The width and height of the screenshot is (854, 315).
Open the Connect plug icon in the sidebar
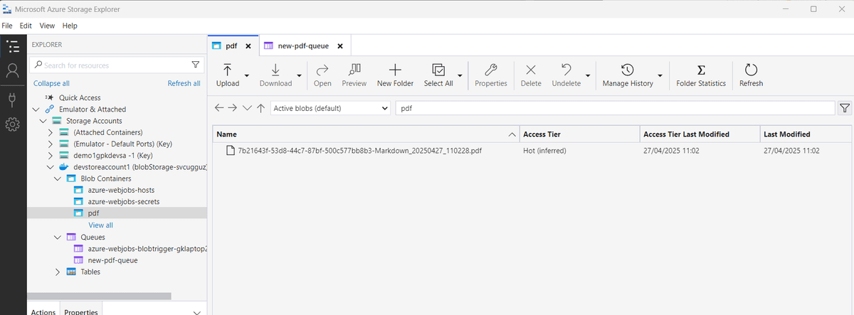[x=12, y=98]
